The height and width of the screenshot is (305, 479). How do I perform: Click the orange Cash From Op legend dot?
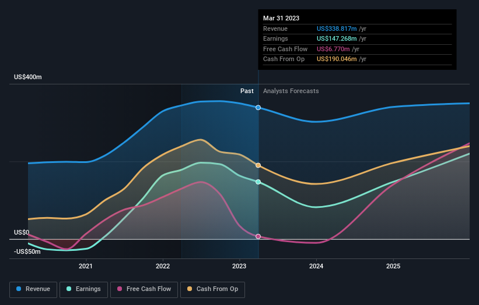tap(190, 289)
